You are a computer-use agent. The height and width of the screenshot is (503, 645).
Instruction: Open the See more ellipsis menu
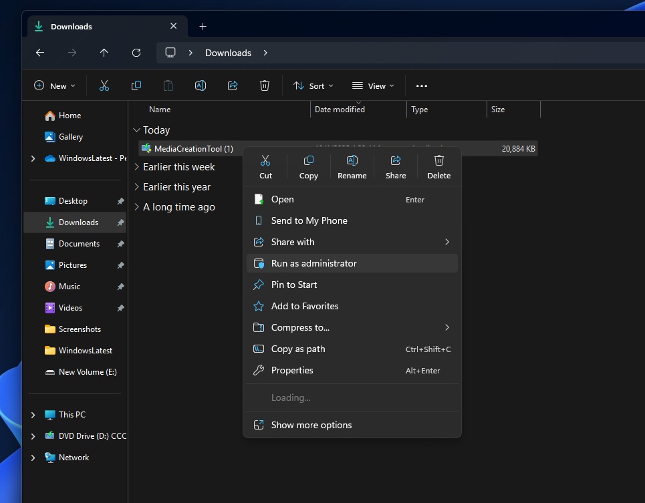click(x=421, y=86)
